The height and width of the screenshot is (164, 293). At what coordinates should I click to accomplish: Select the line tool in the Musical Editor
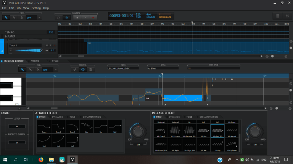click(30, 70)
